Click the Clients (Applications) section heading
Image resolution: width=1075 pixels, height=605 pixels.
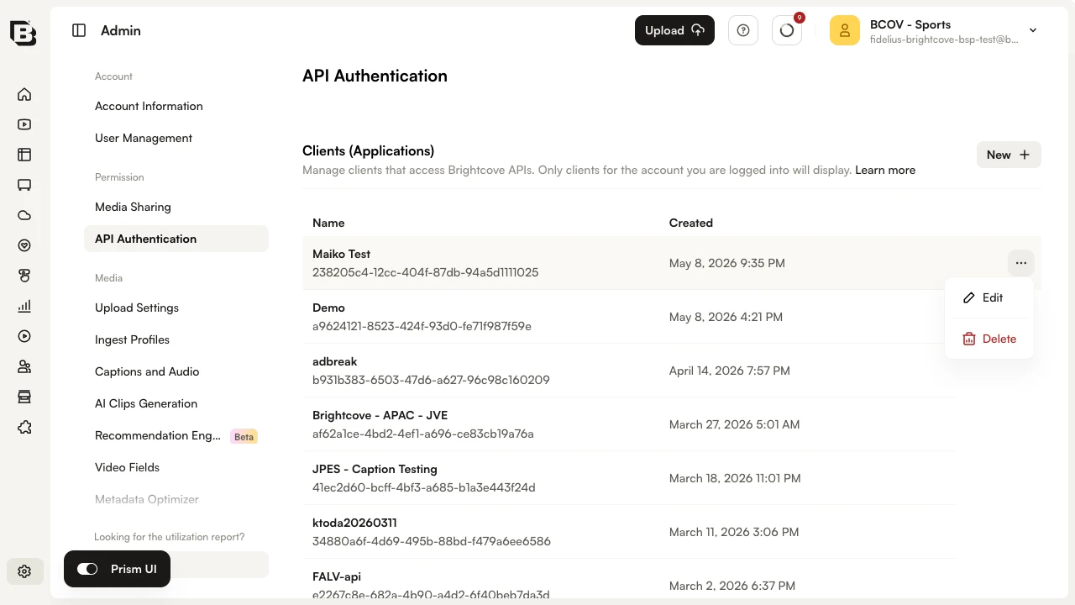point(368,151)
